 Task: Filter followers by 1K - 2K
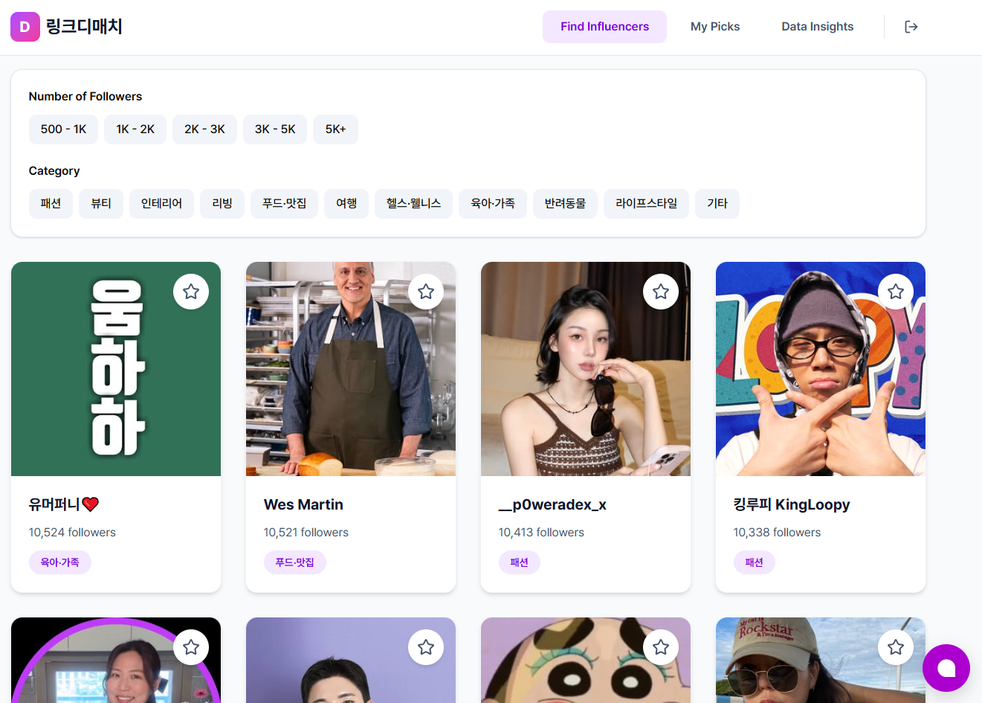tap(135, 129)
